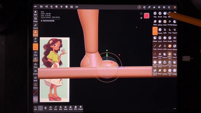Tap the Pivot button in sidebar
This screenshot has width=201, height=113.
click(x=35, y=66)
